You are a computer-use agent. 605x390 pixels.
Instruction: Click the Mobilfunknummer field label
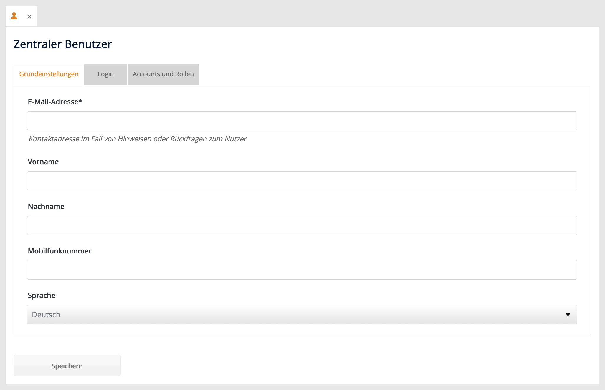tap(60, 251)
